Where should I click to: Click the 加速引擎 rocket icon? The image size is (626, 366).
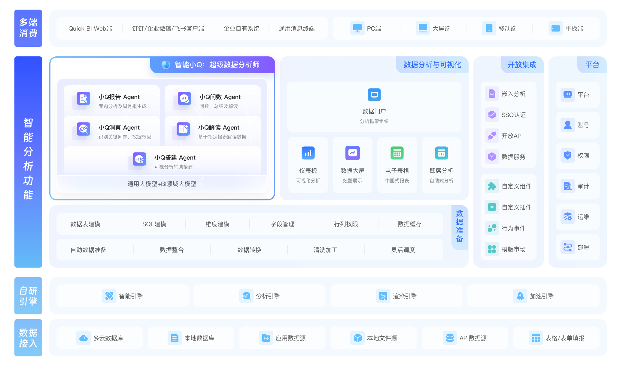520,296
